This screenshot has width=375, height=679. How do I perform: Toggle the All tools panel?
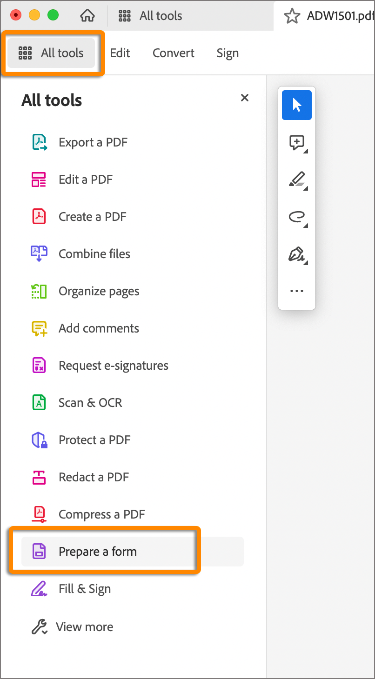[53, 53]
